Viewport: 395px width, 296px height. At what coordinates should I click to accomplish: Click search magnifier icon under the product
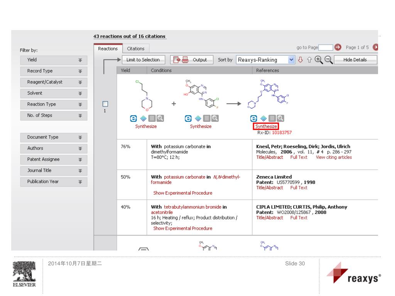(x=281, y=118)
